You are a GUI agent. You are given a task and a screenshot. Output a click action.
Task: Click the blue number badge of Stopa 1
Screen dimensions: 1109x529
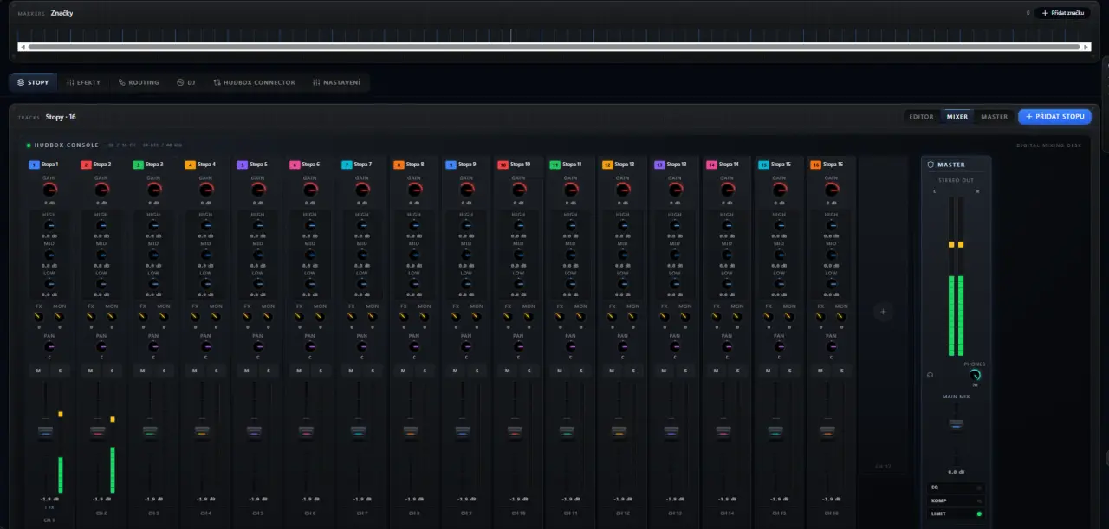tap(34, 165)
